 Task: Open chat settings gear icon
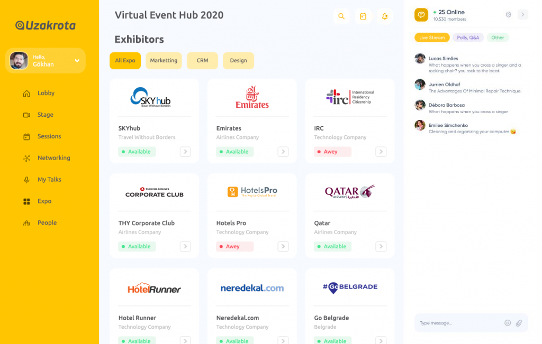(x=508, y=15)
